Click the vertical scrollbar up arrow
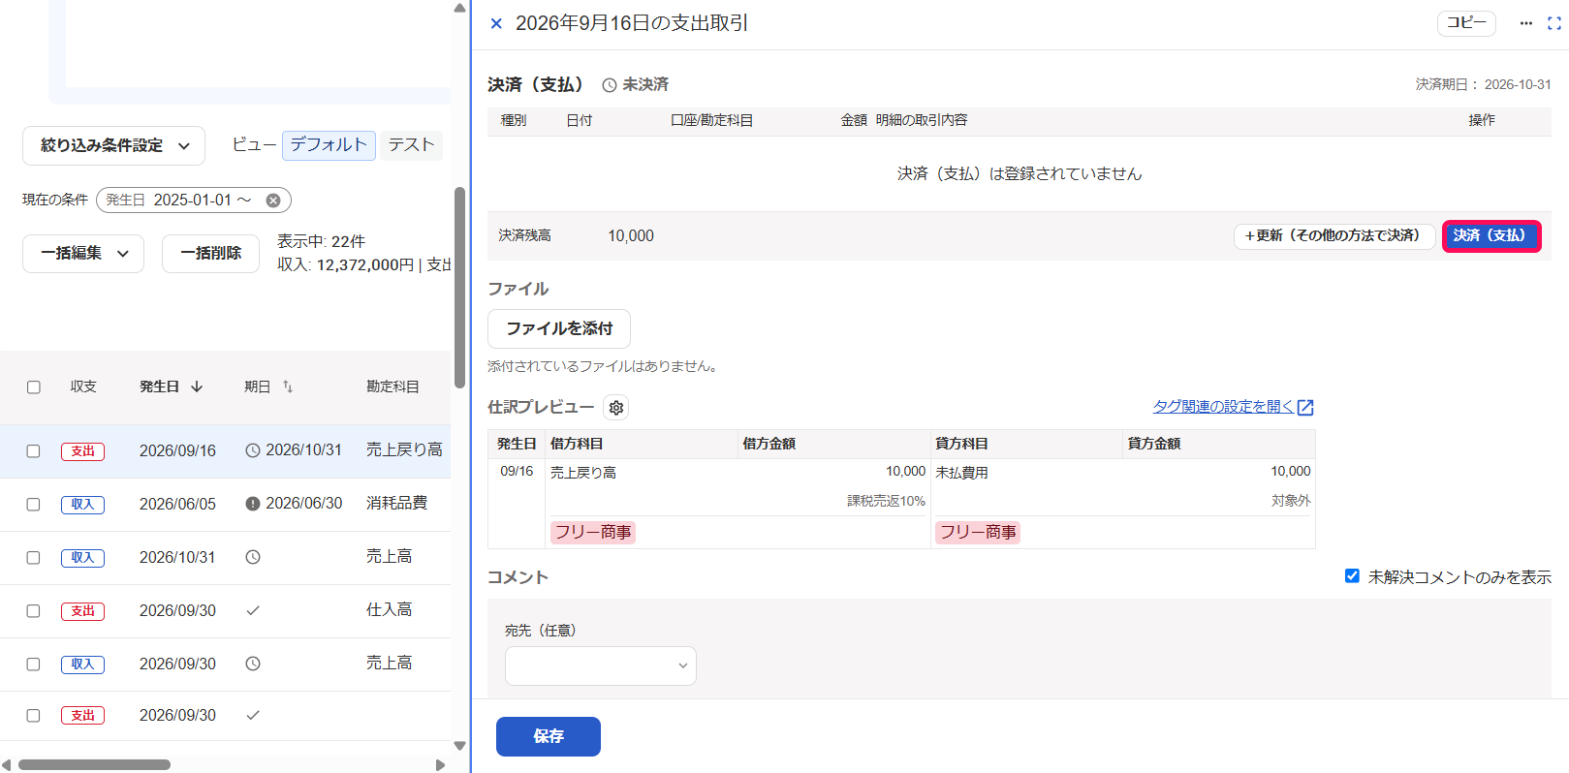Screen dimensions: 1569x773 (x=459, y=8)
